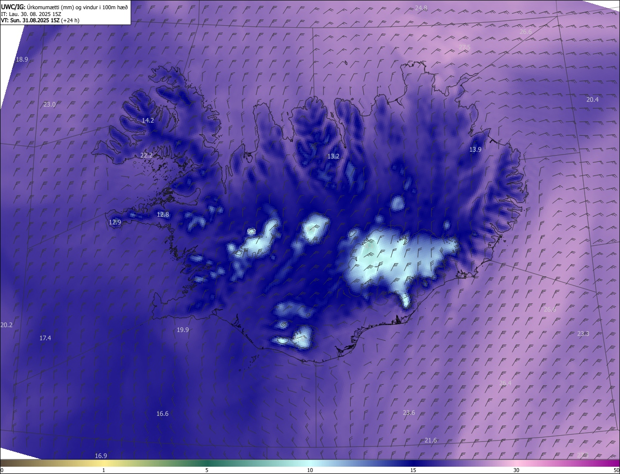
Task: Click the 24.8 value label
Action: click(x=421, y=8)
